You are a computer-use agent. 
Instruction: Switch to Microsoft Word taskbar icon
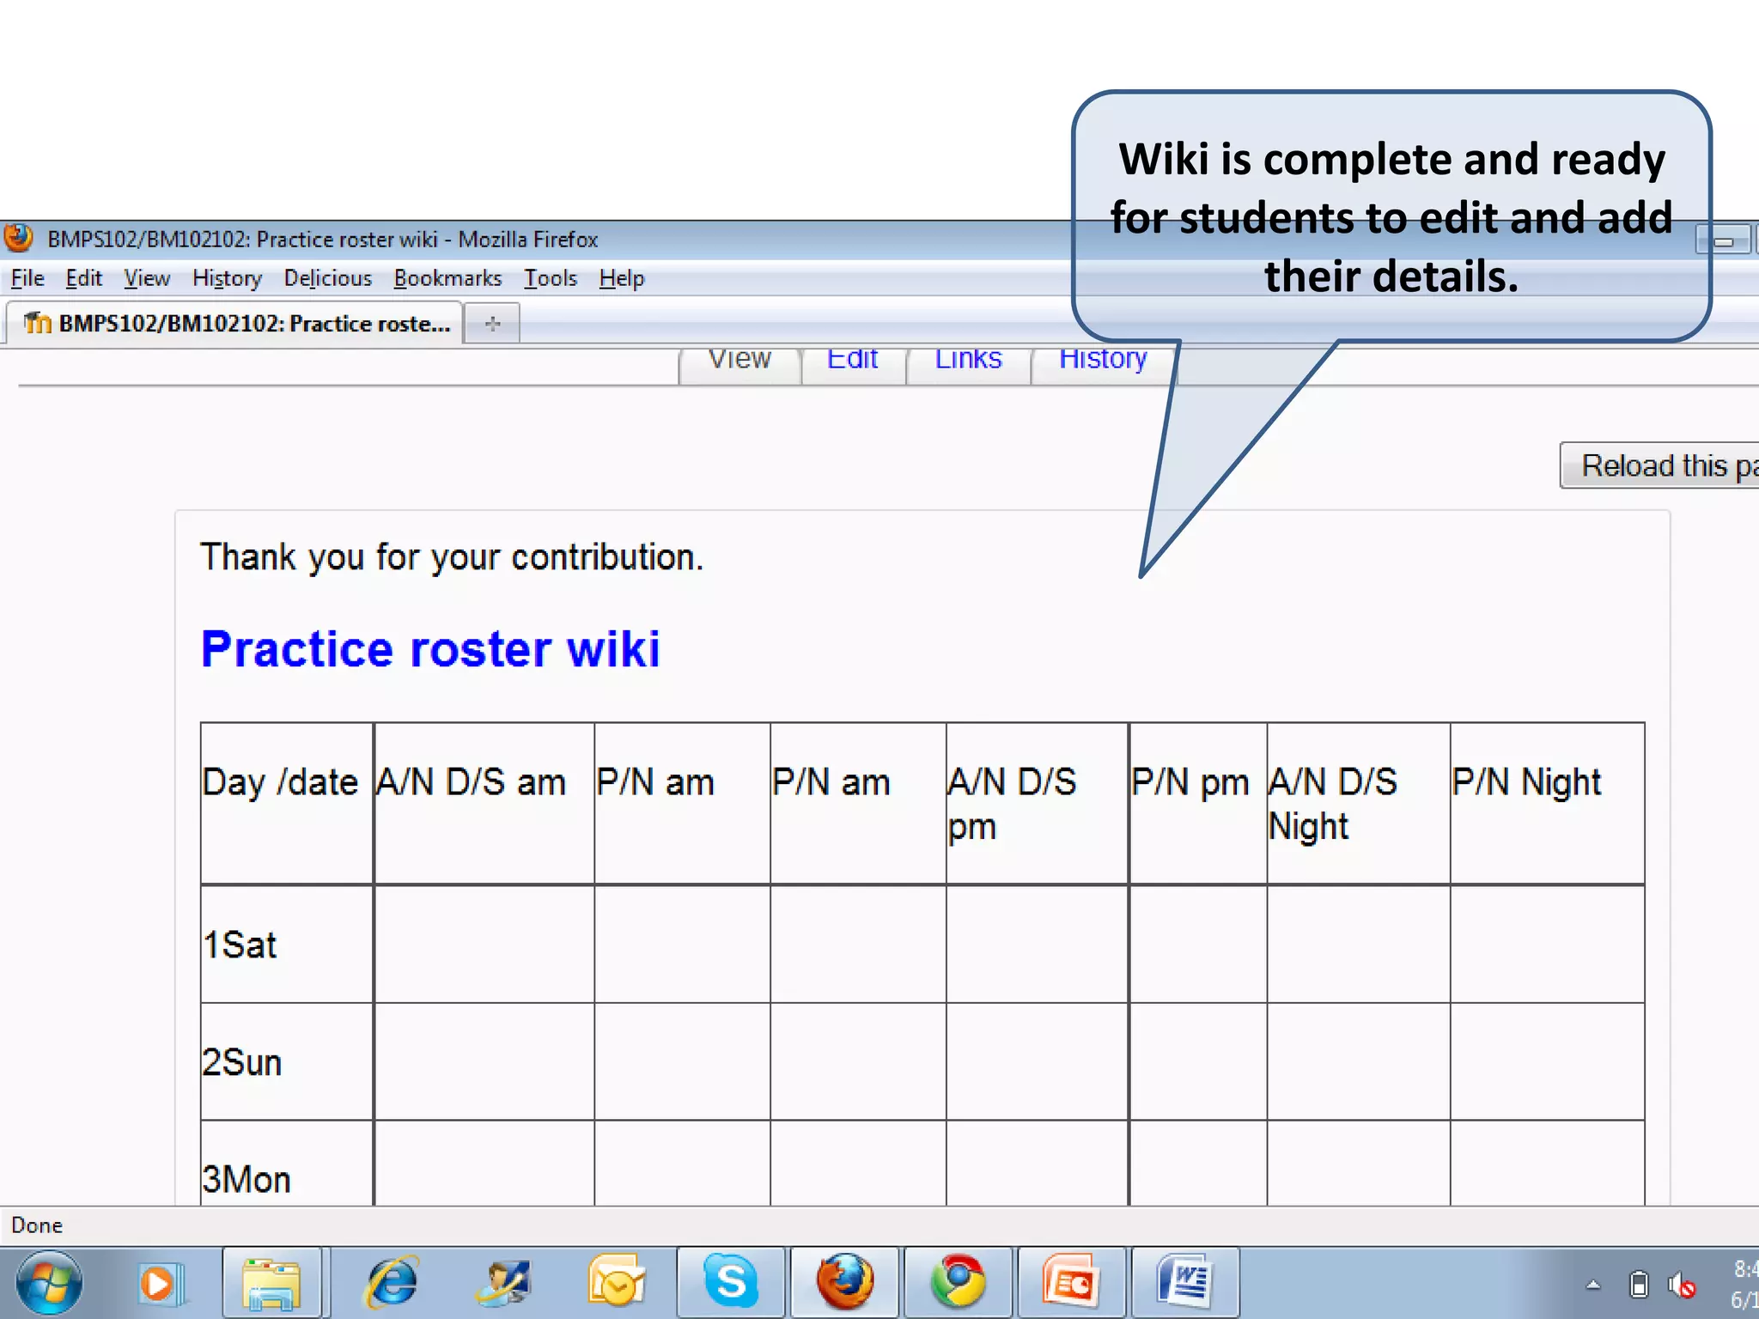tap(1184, 1282)
